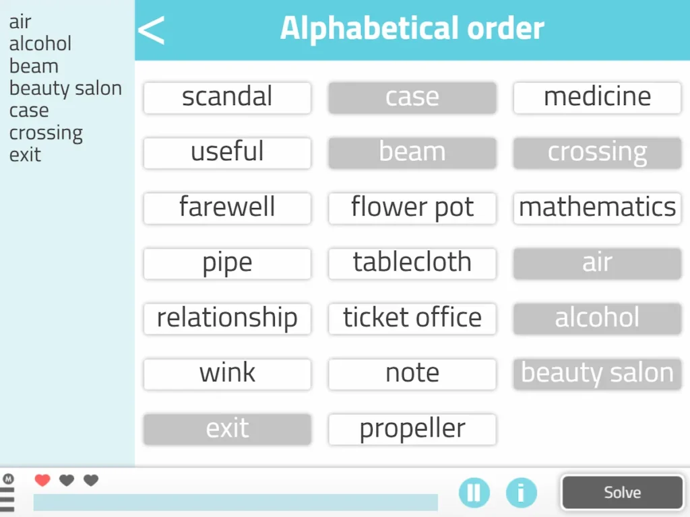Open the info panel

click(x=522, y=492)
